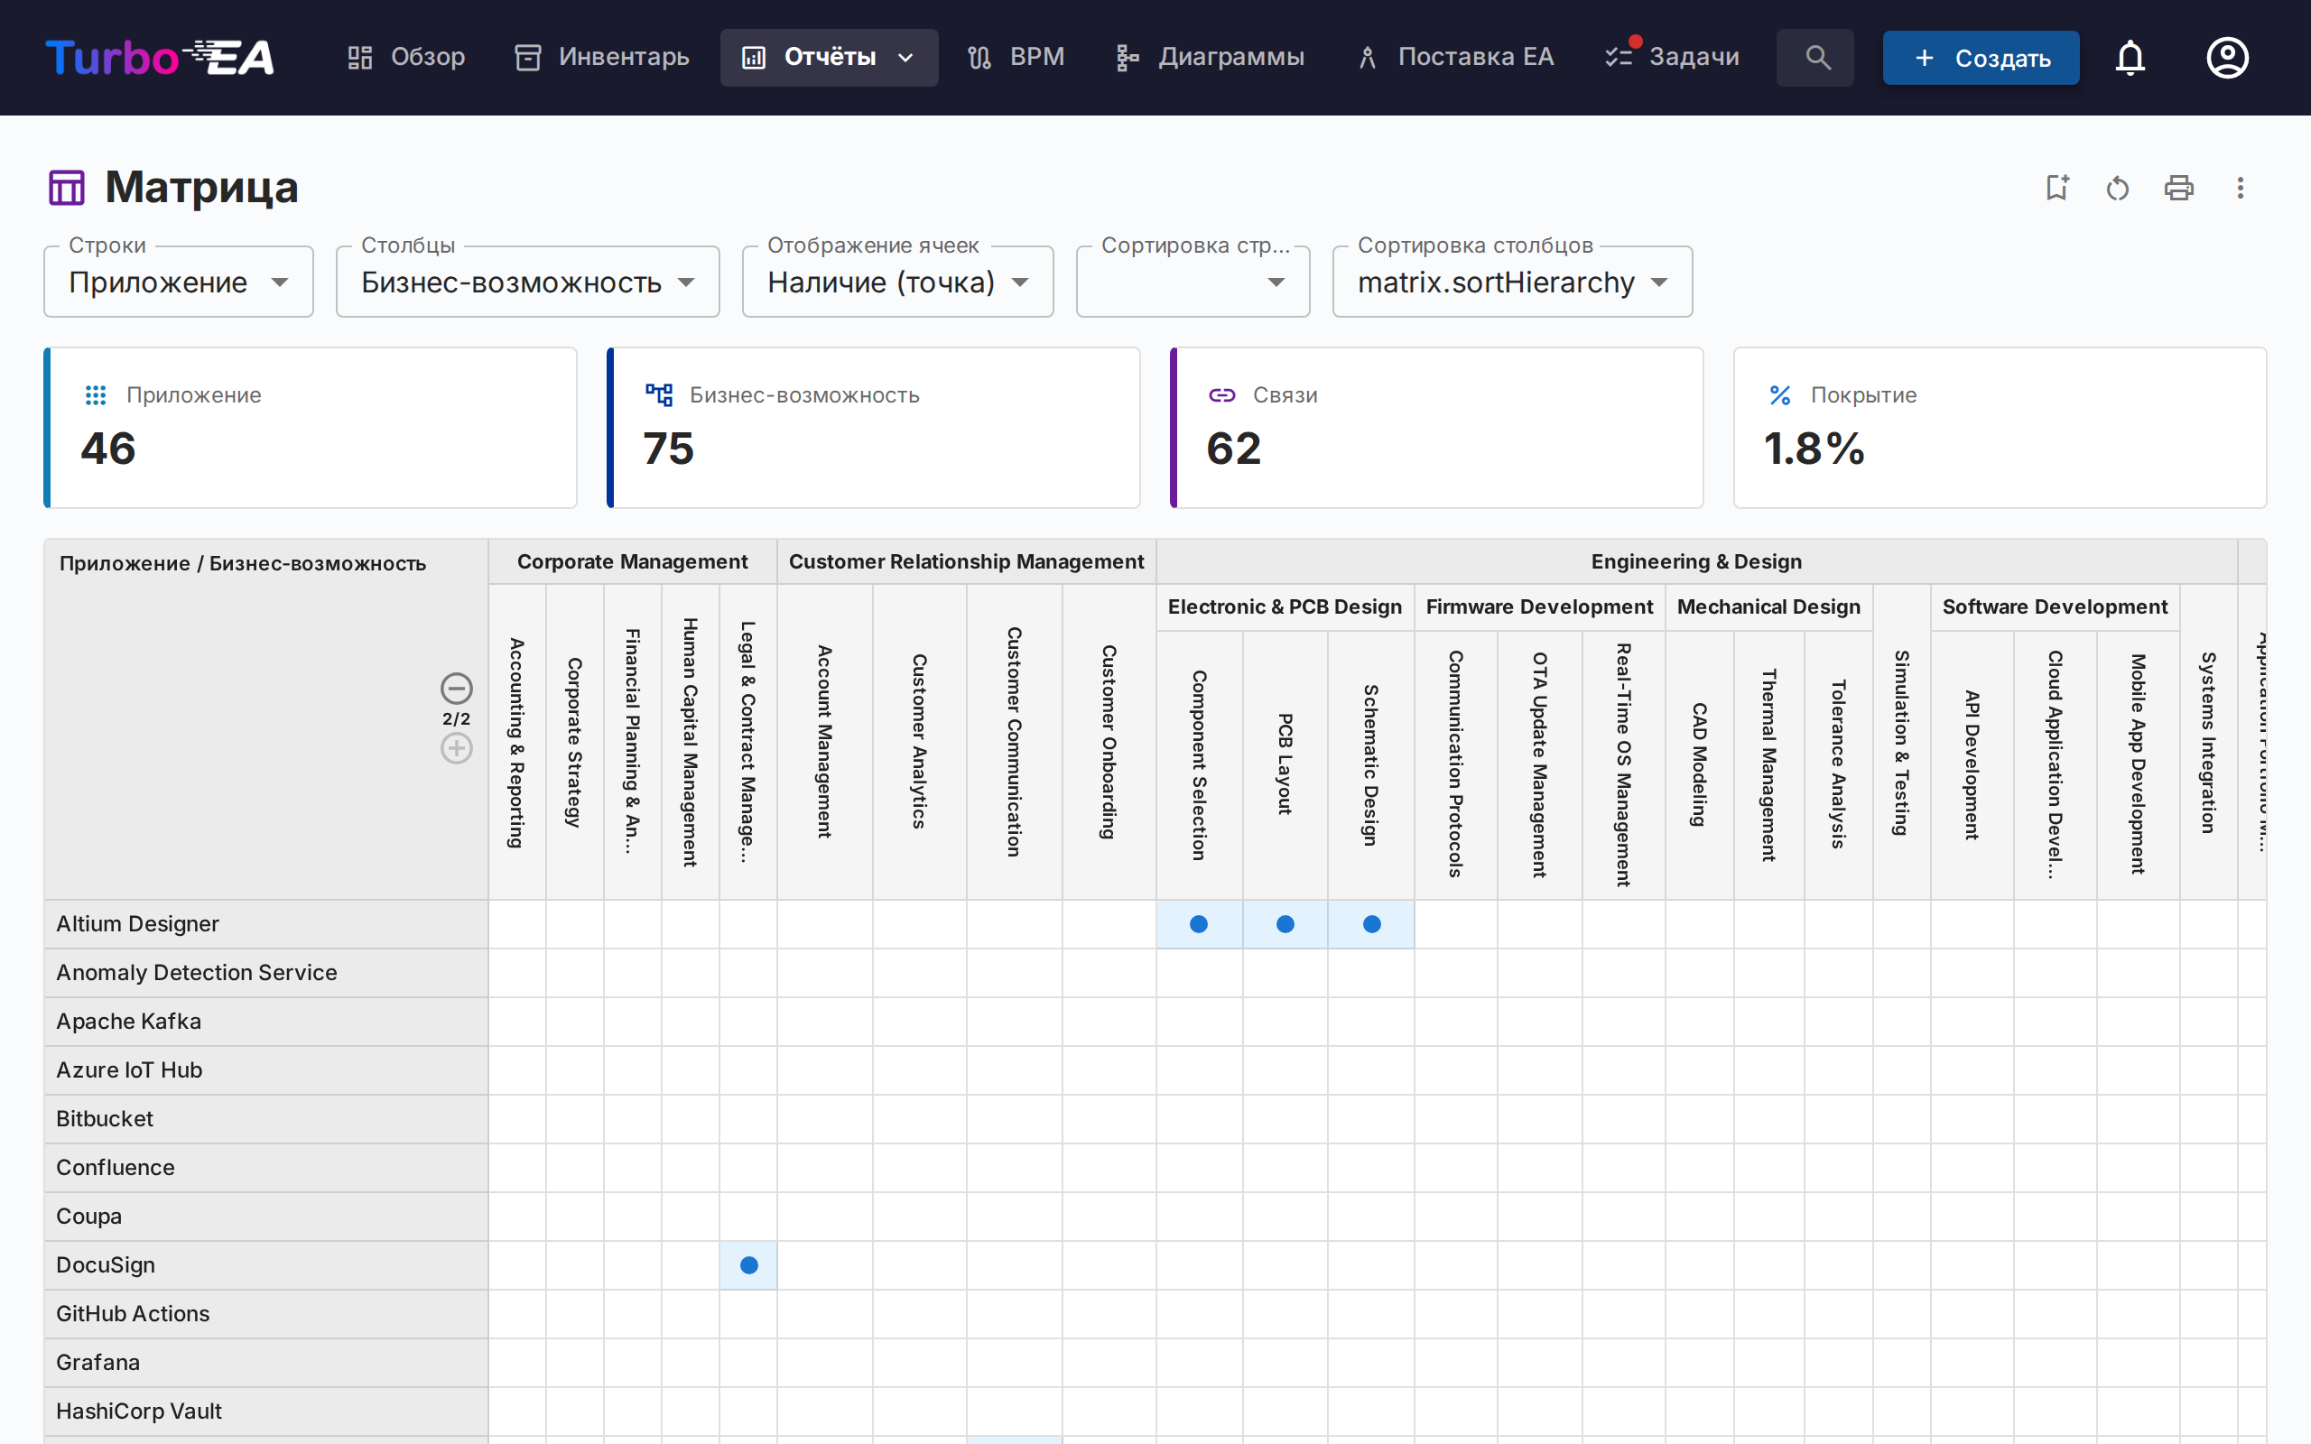
Task: Open the Столбцы Бизнес-возможность dropdown
Action: pyautogui.click(x=527, y=282)
